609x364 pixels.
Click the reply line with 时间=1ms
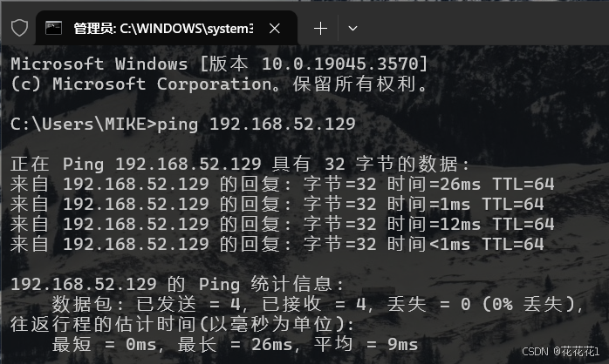pos(277,205)
